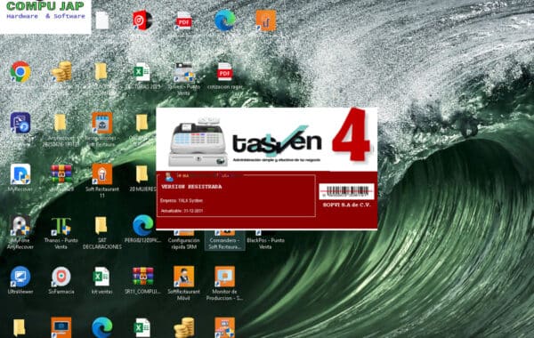This screenshot has width=534, height=338.
Task: Click the VERSION REGISTRADA info box
Action: point(236,196)
